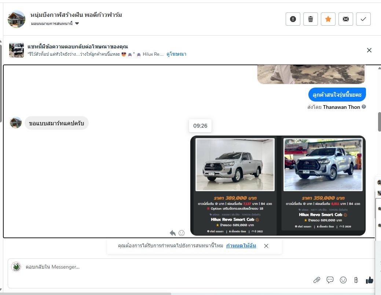Select the incoming 'ขอแบบสมาร์ทแคปครับ' message
Image resolution: width=381 pixels, height=295 pixels.
56,123
